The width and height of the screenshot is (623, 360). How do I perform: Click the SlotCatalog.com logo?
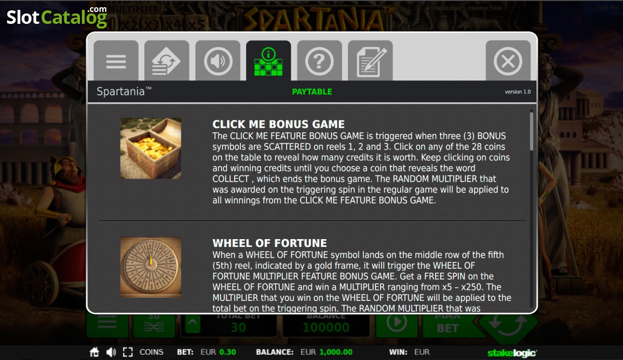[57, 17]
